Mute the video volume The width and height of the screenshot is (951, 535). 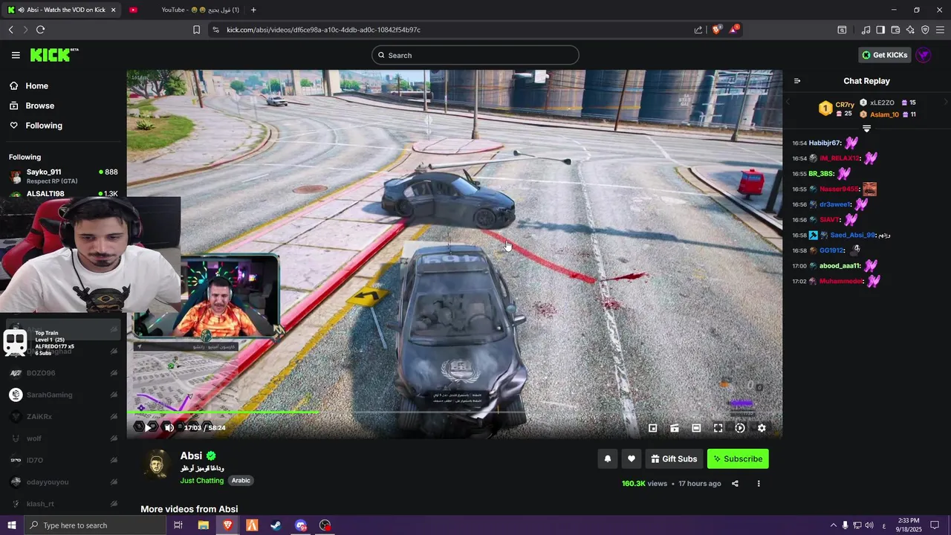point(169,427)
